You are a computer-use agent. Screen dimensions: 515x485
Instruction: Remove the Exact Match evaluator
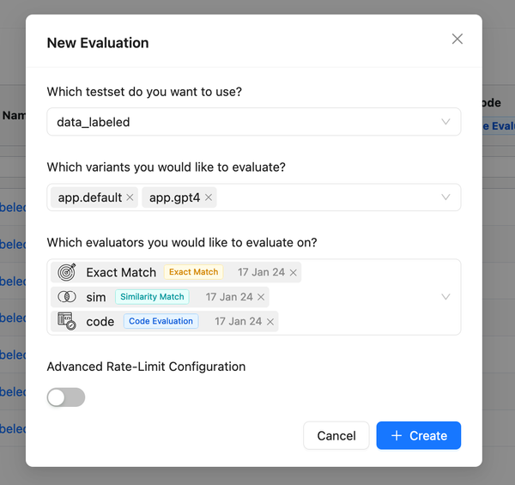[294, 272]
